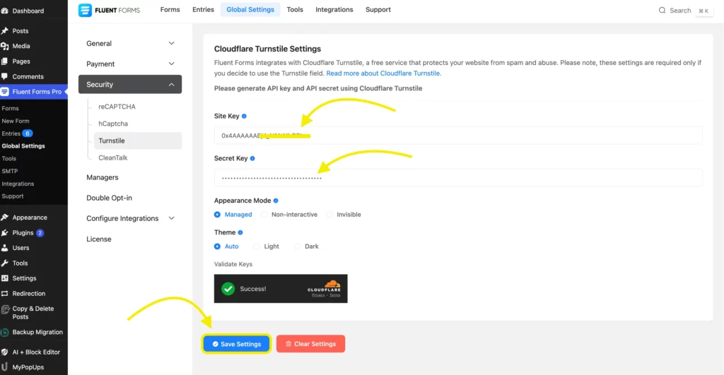Expand the Payment settings section
Viewport: 724px width, 375px height.
130,64
